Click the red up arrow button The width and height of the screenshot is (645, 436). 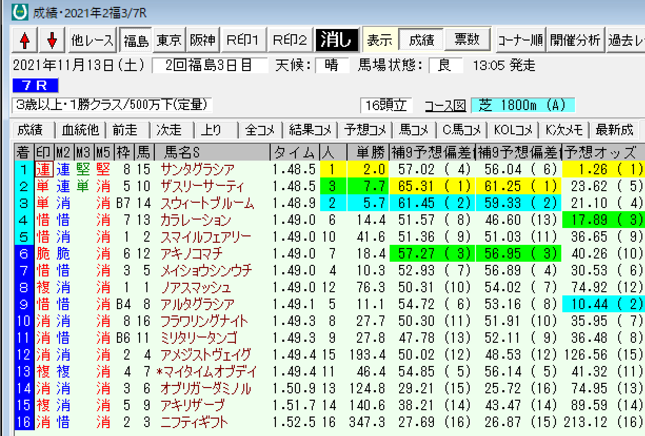(25, 39)
